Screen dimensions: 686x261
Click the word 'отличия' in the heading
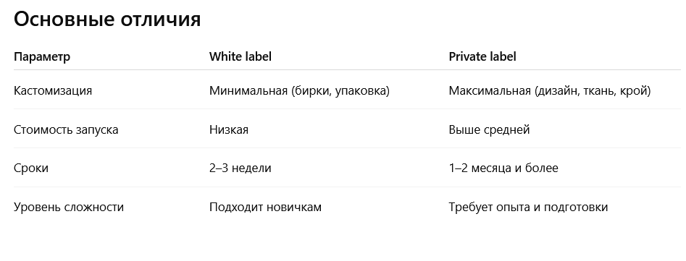pyautogui.click(x=159, y=20)
